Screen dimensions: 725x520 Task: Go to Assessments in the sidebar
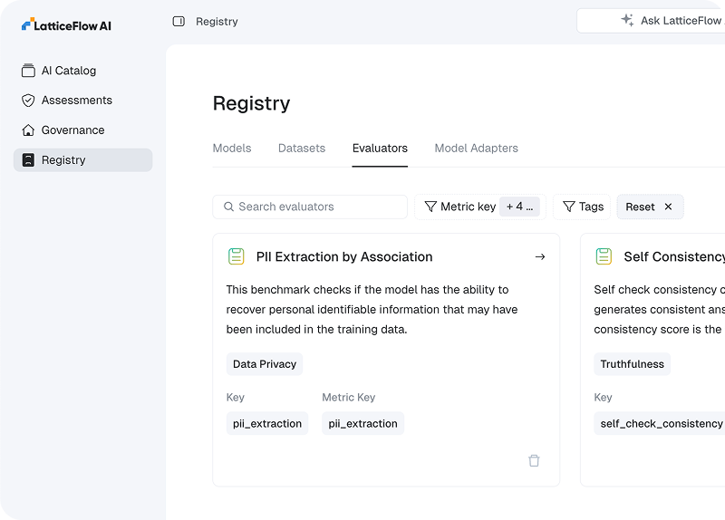tap(76, 101)
